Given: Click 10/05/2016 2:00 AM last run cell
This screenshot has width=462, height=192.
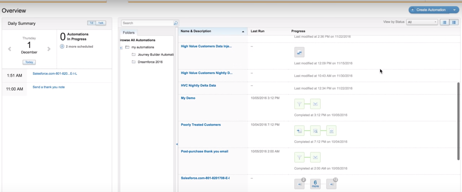Looking at the screenshot, I should coord(265,151).
